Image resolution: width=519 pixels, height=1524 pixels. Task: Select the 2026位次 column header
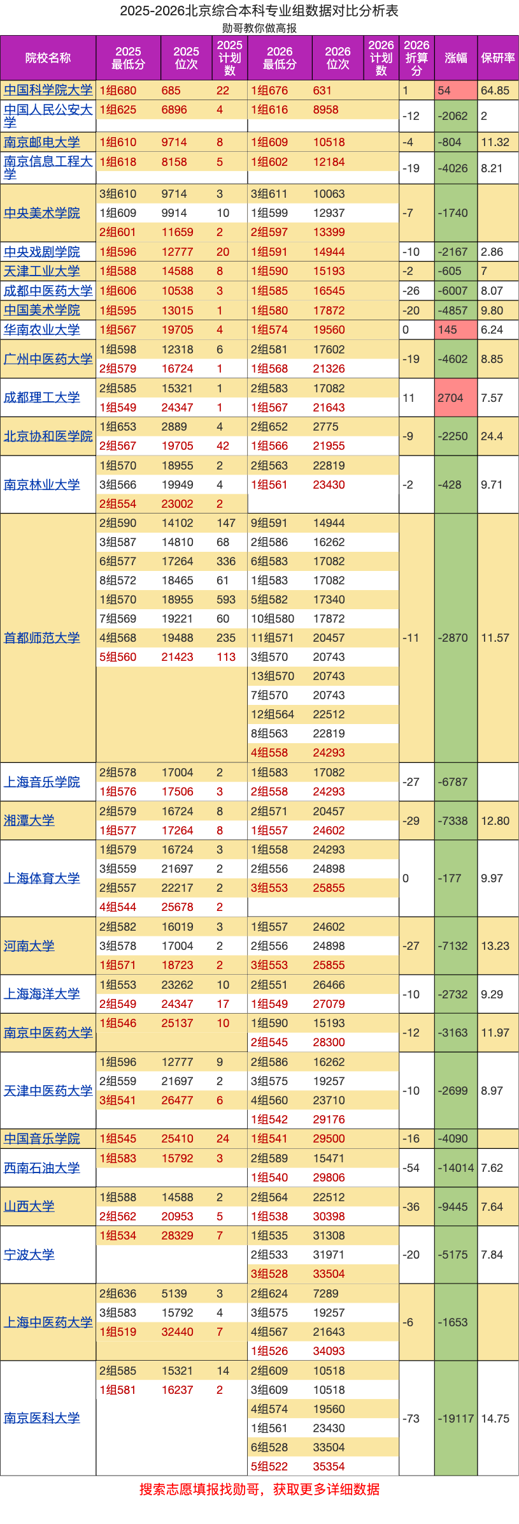338,57
